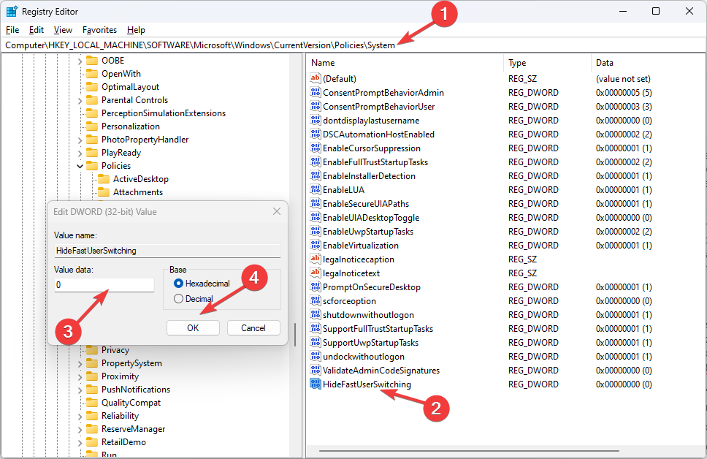
Task: Collapse the Policies tree node
Action: [x=80, y=166]
